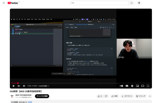Image resolution: width=154 pixels, height=103 pixels.
Task: Open the MIXI TECH&DESIGN channel link
Action: [23, 95]
